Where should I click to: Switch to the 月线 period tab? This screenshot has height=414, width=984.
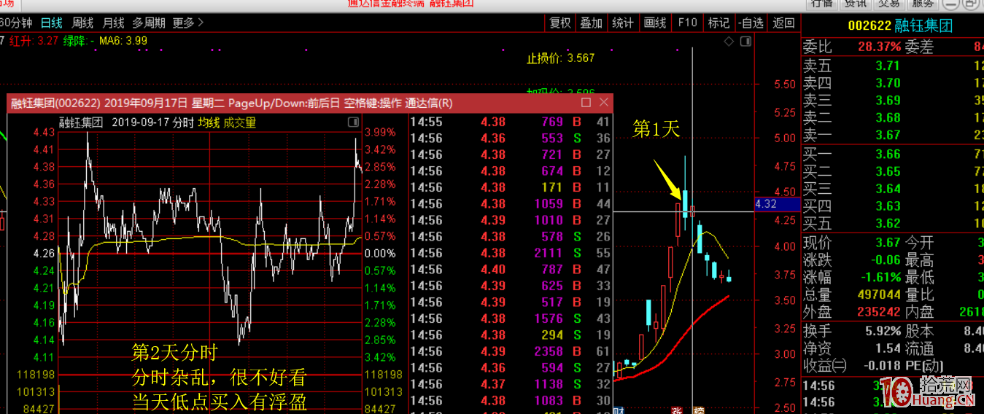point(113,23)
